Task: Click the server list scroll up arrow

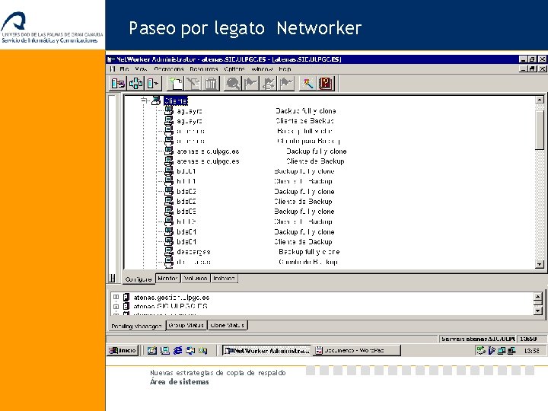Action: [538, 297]
